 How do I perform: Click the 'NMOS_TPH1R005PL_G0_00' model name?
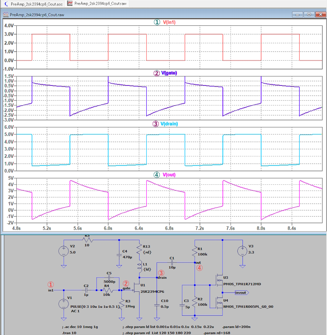pyautogui.click(x=248, y=307)
